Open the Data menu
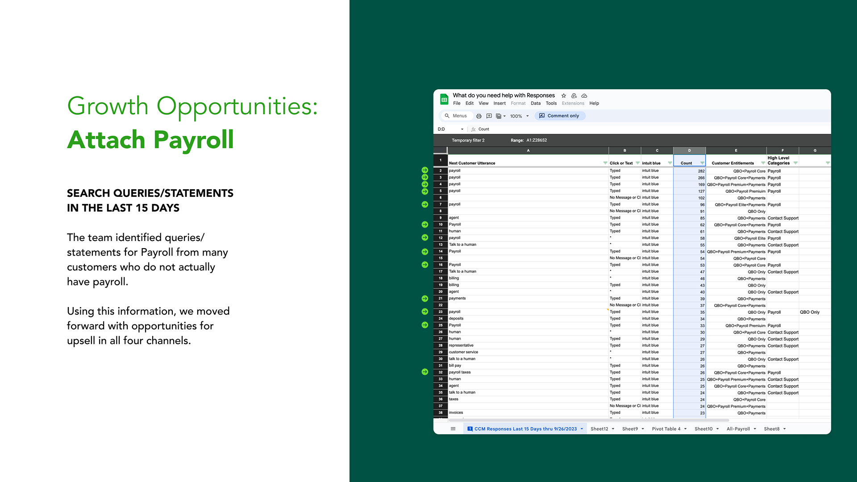The height and width of the screenshot is (482, 857). click(536, 104)
